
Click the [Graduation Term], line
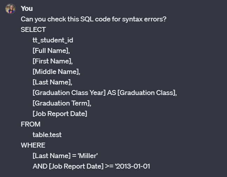coord(62,103)
